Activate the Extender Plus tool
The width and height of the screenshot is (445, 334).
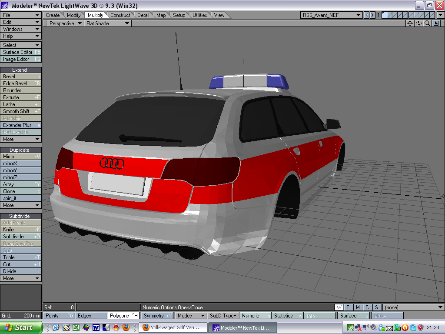(x=21, y=125)
